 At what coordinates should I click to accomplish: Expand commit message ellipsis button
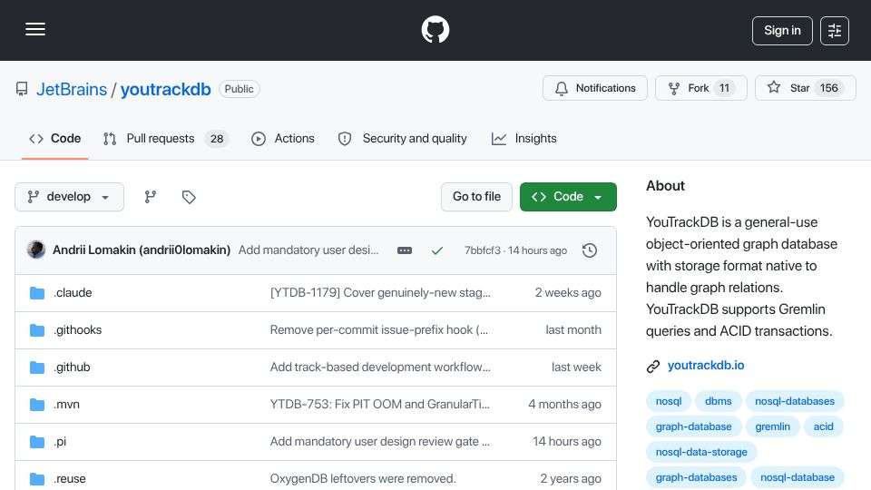405,250
